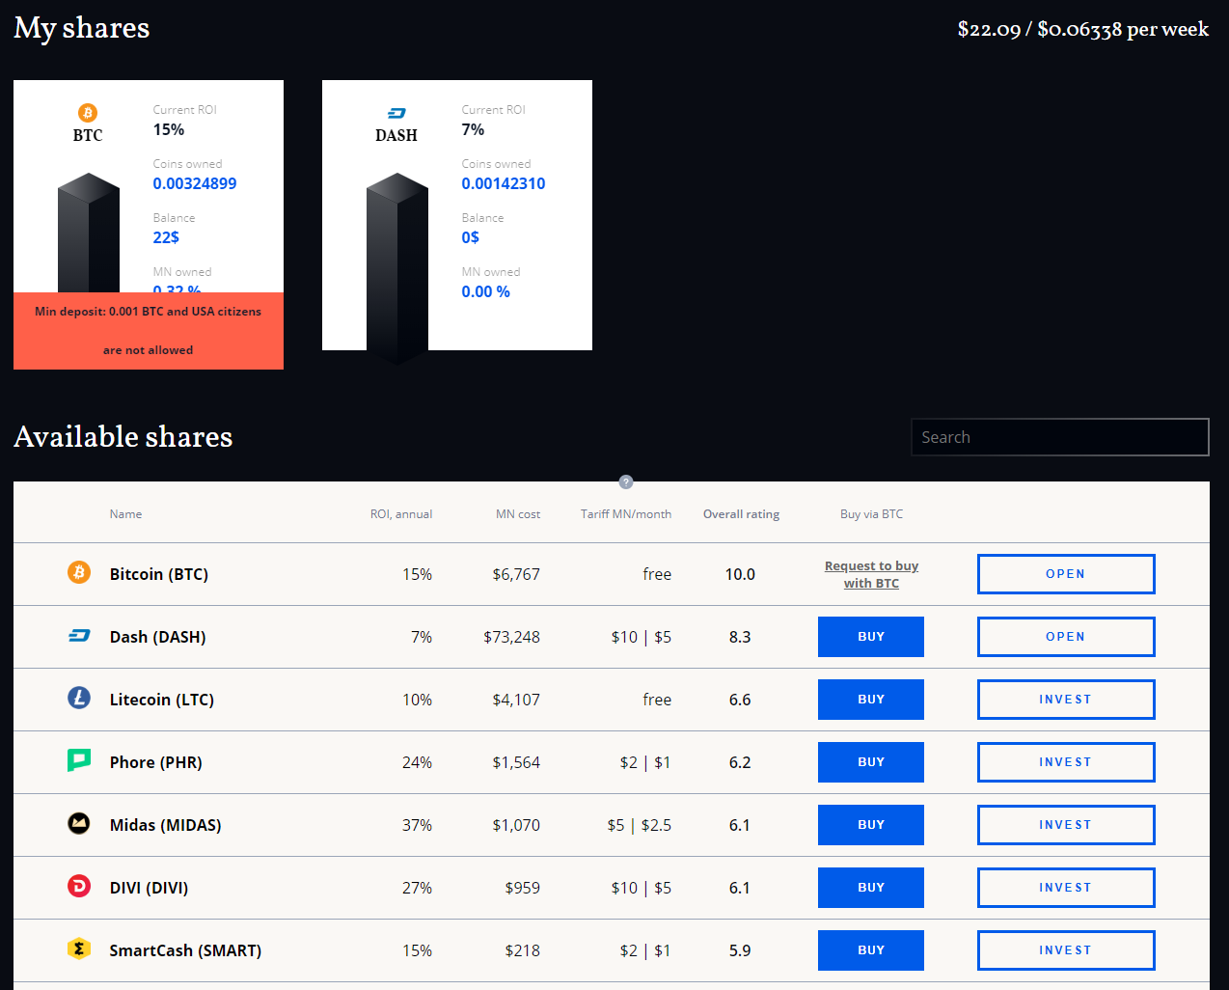Screen dimensions: 1229x990
Task: Click the Phore coin icon in table
Action: [79, 760]
